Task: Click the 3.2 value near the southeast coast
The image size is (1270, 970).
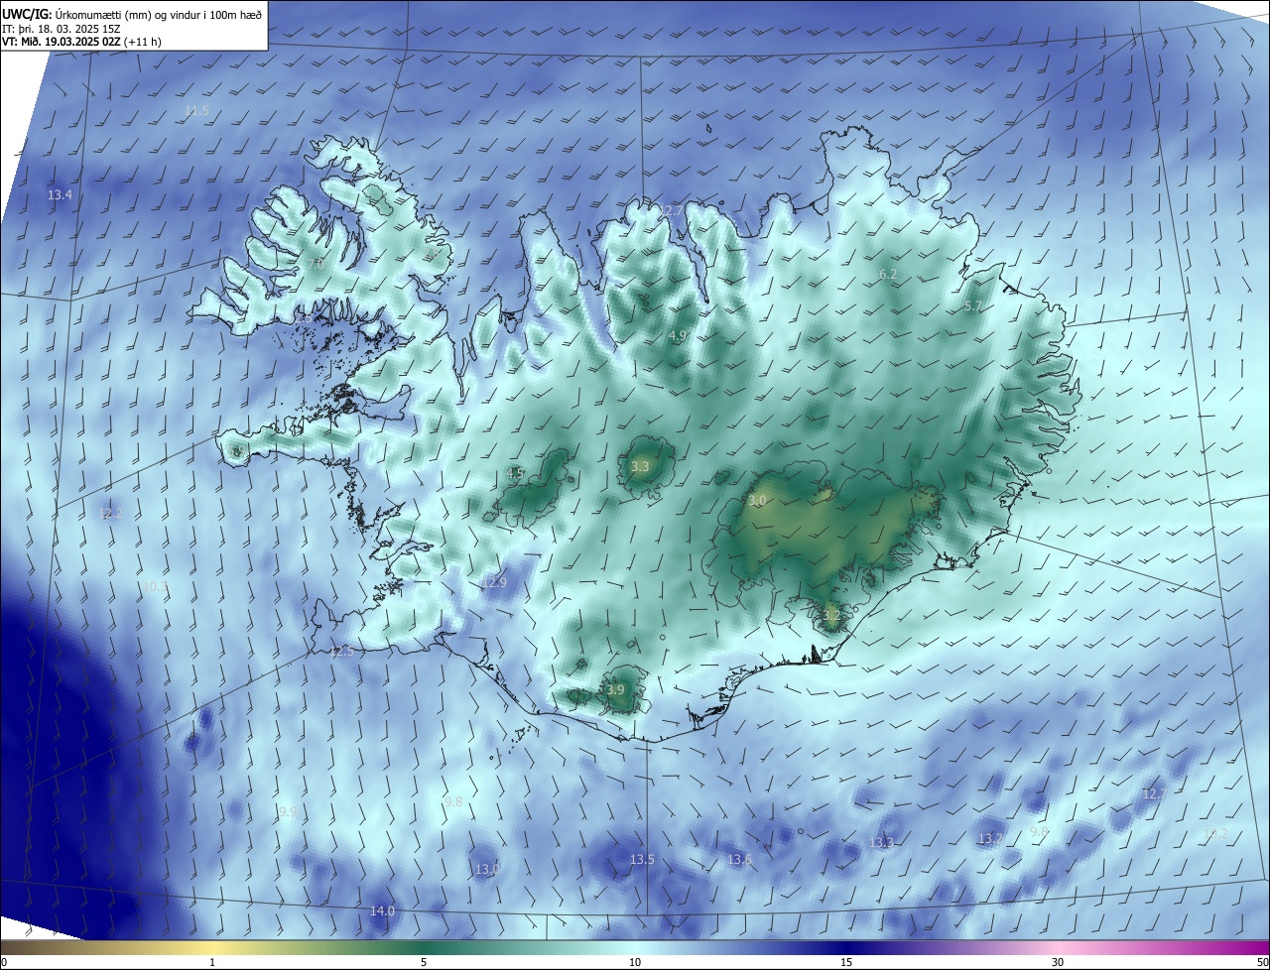Action: [831, 616]
